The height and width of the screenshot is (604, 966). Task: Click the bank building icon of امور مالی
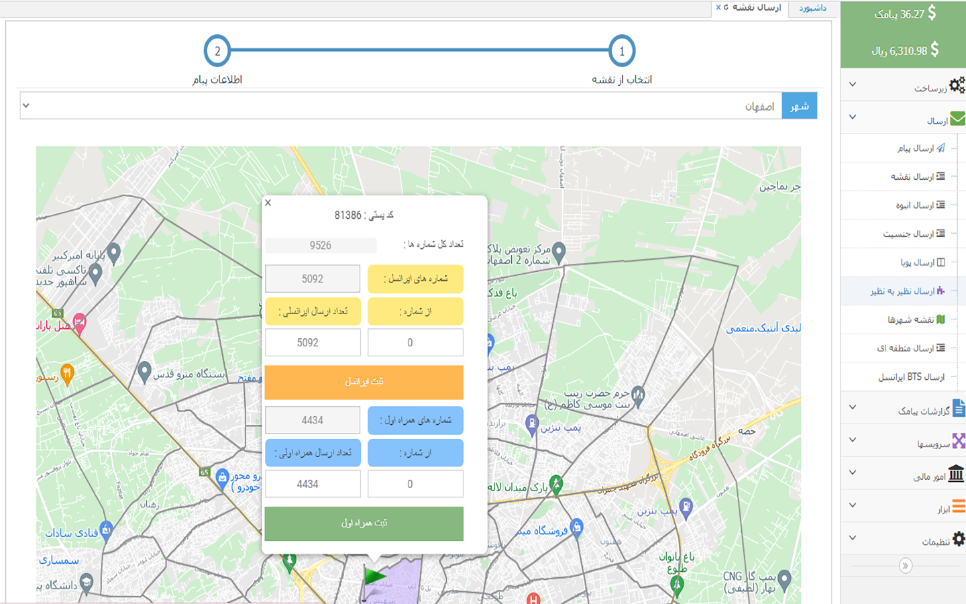coord(956,473)
